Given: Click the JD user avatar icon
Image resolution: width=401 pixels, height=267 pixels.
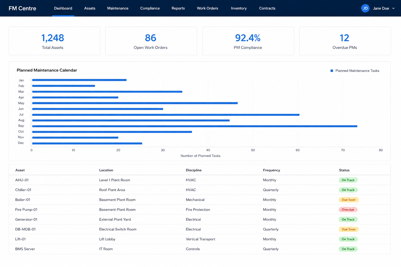Looking at the screenshot, I should point(365,8).
